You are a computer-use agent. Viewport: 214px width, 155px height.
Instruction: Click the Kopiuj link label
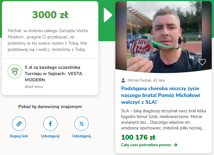(19, 136)
